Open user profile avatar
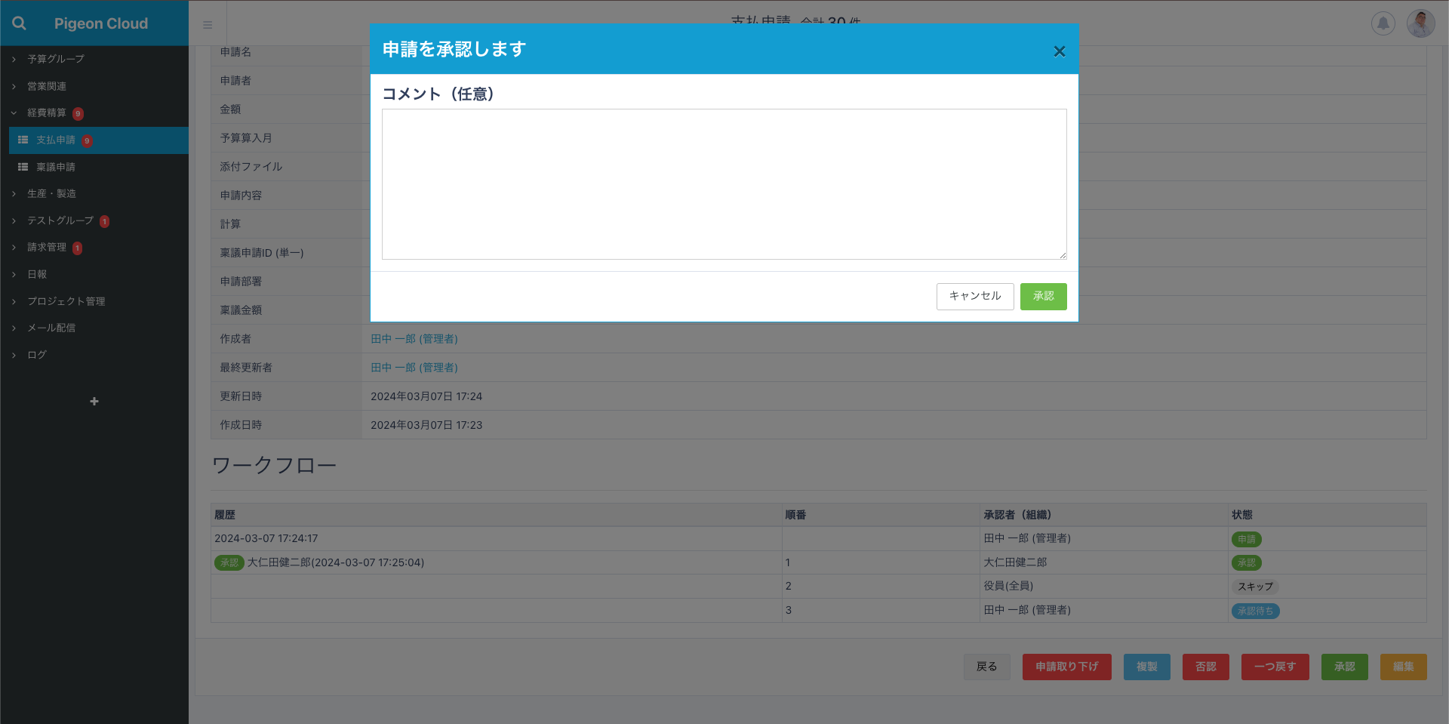The image size is (1449, 724). 1420,23
